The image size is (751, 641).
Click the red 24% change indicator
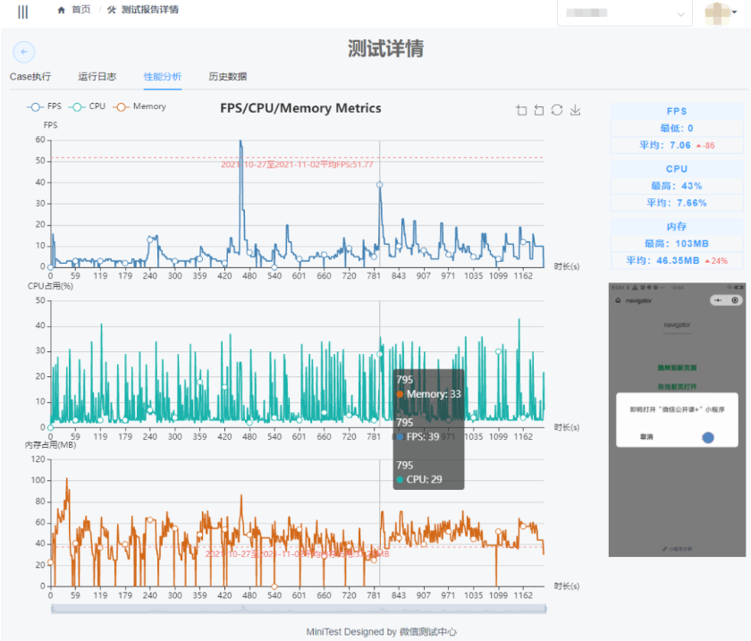[x=716, y=261]
